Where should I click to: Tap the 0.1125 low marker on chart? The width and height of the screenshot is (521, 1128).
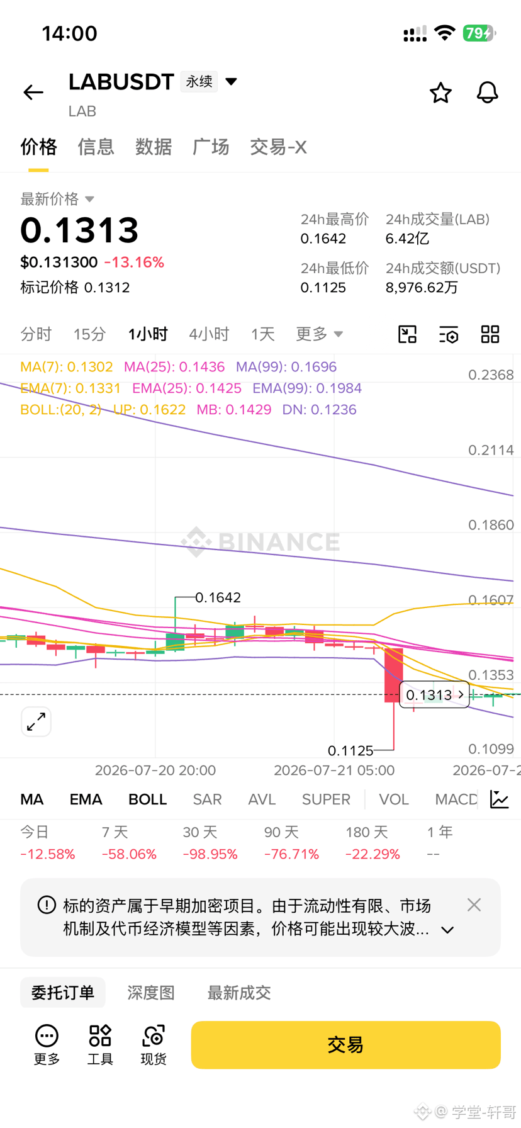(350, 750)
